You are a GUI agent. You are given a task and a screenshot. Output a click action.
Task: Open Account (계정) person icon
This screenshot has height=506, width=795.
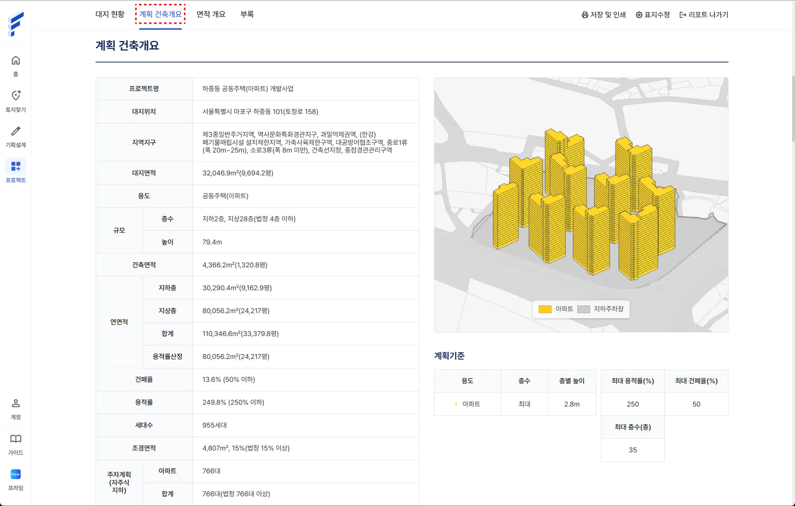tap(16, 404)
